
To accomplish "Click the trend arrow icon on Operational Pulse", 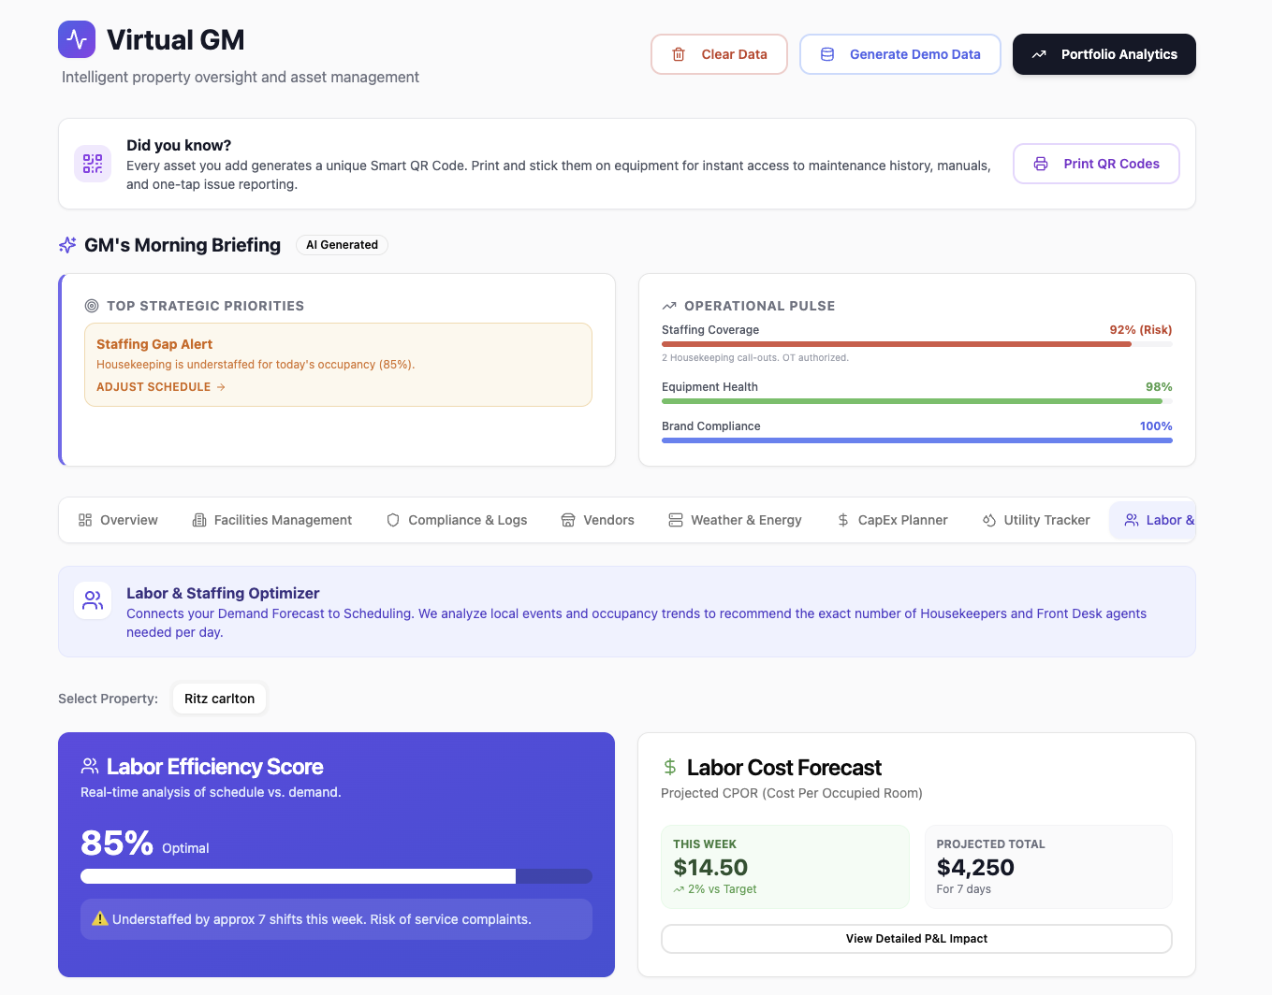I will (668, 305).
